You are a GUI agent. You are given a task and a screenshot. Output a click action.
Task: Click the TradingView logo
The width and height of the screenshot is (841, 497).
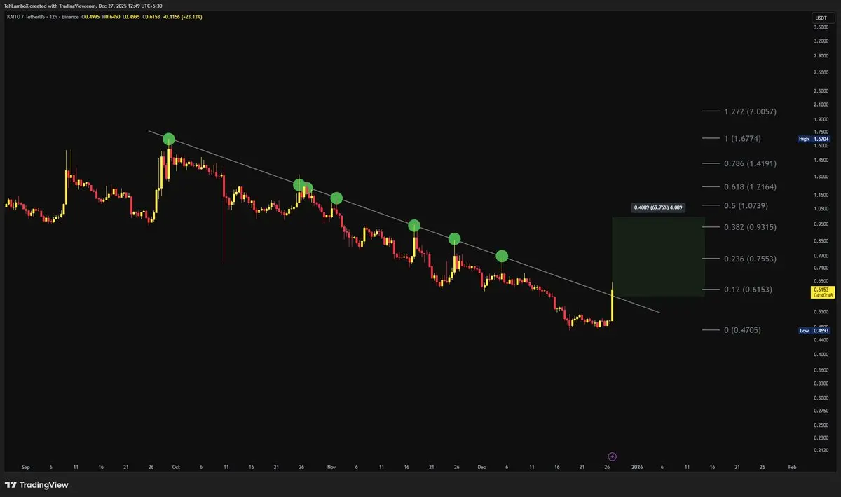(37, 484)
